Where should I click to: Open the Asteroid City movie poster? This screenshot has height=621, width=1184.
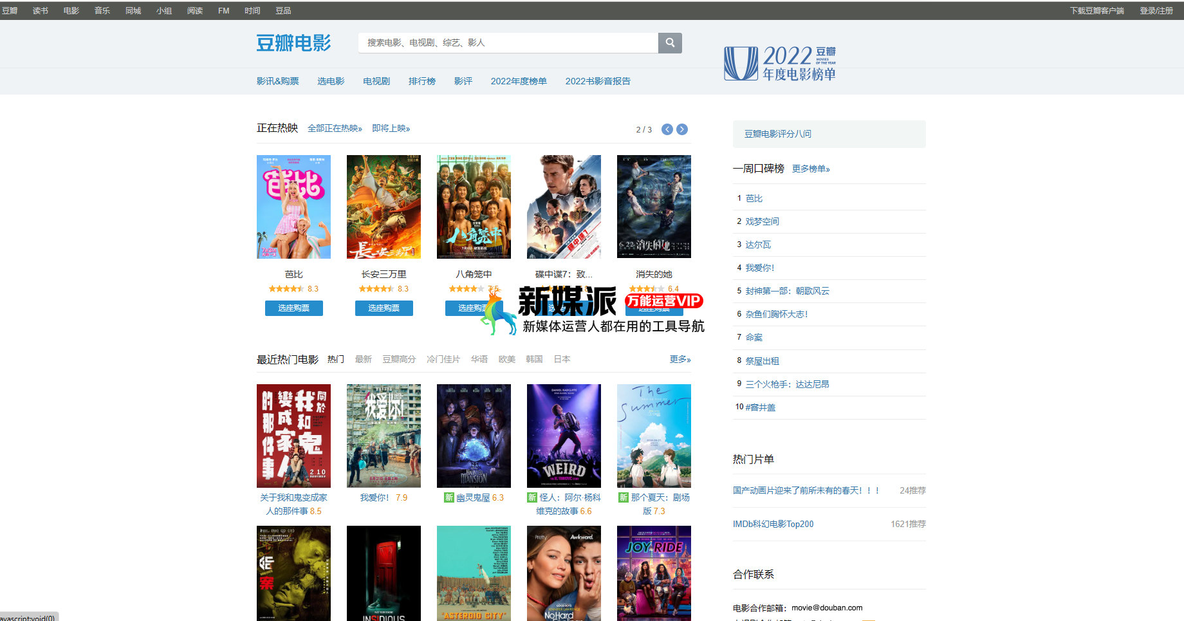tap(474, 573)
